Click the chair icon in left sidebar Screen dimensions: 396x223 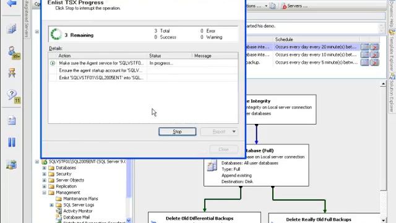pyautogui.click(x=12, y=73)
